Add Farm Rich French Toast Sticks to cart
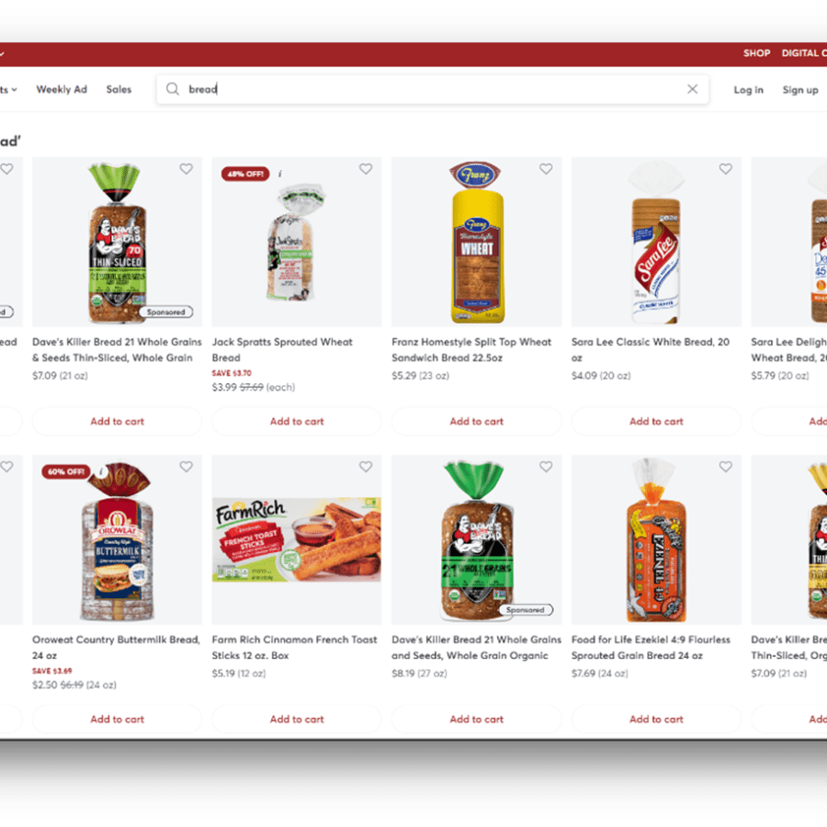 [297, 719]
